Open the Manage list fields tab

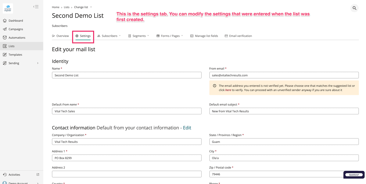coord(204,36)
